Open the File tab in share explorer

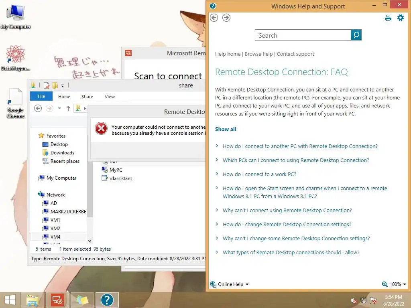[41, 96]
